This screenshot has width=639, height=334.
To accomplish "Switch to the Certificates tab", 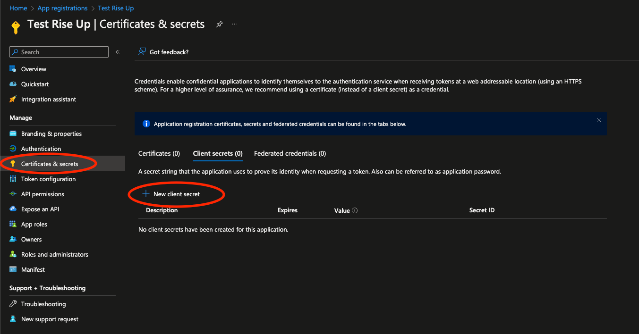I will 159,153.
